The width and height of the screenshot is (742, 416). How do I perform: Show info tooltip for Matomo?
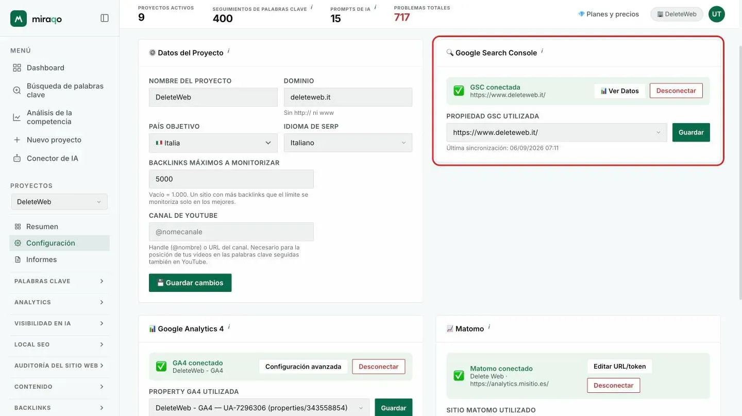(489, 327)
